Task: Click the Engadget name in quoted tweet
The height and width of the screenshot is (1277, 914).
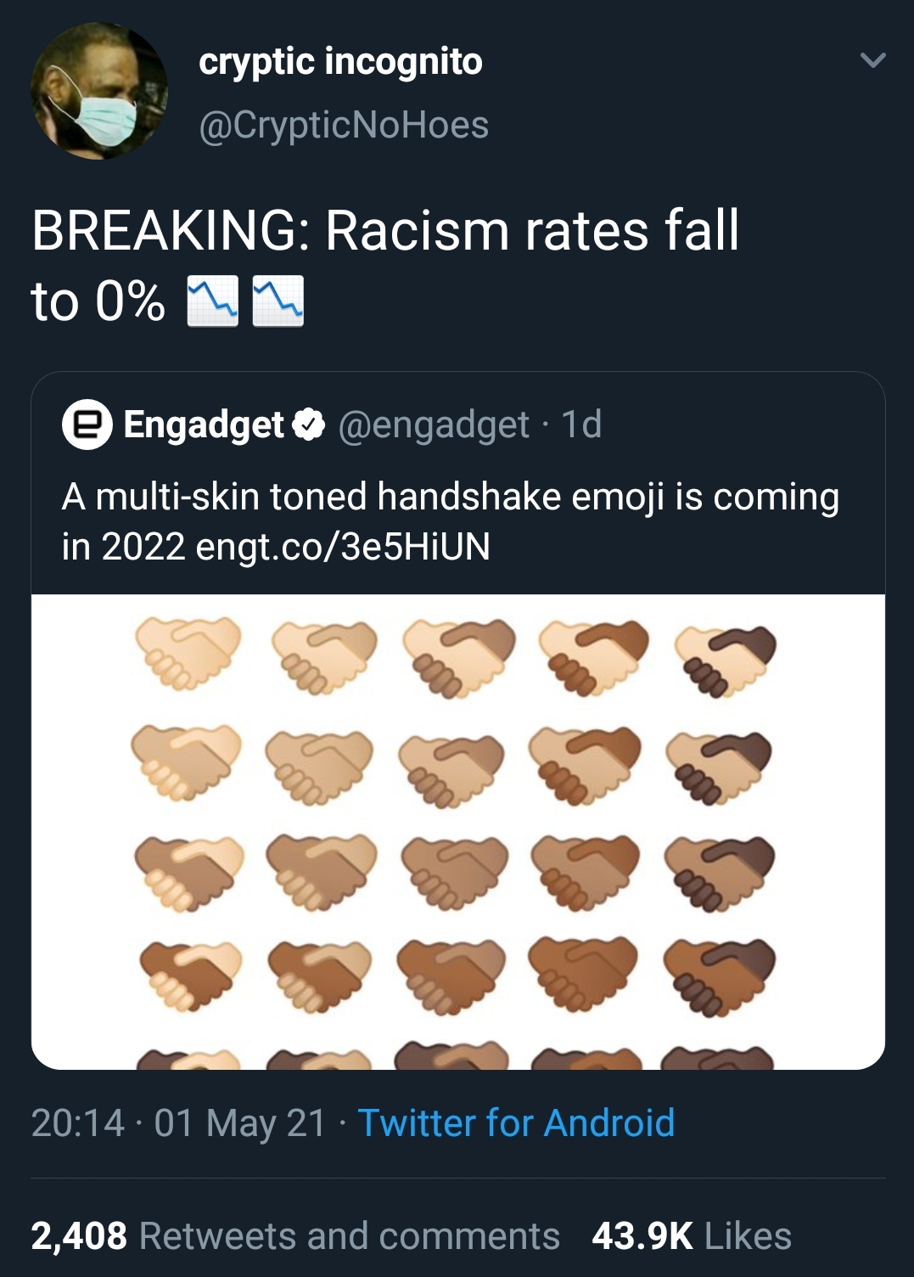Action: click(x=204, y=425)
